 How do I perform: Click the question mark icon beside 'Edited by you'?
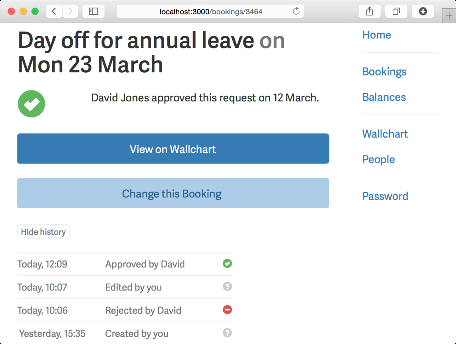[x=227, y=287]
